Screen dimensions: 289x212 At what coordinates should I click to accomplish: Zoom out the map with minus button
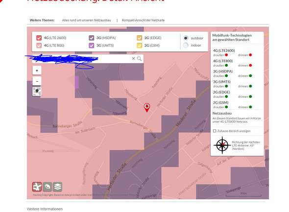click(x=37, y=81)
